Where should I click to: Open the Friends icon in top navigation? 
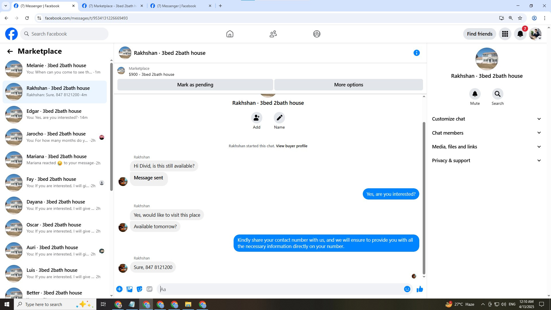click(273, 34)
